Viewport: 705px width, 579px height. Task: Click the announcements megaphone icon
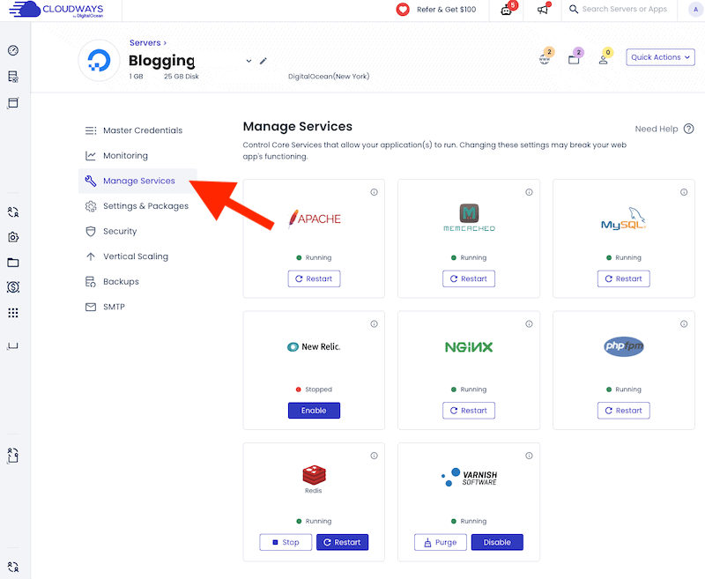click(x=541, y=11)
